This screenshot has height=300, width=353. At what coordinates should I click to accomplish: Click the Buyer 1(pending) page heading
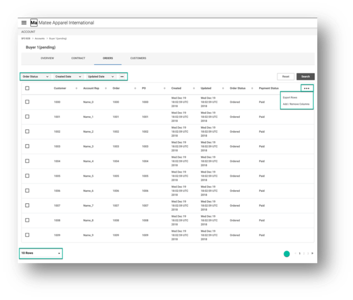click(x=40, y=47)
